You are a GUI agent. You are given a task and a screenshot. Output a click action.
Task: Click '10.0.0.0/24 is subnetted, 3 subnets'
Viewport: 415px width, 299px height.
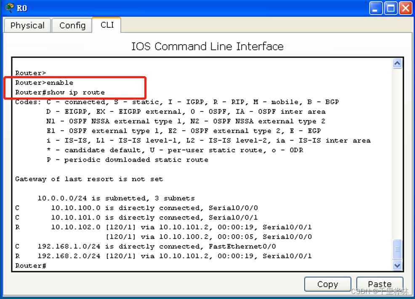pos(116,198)
